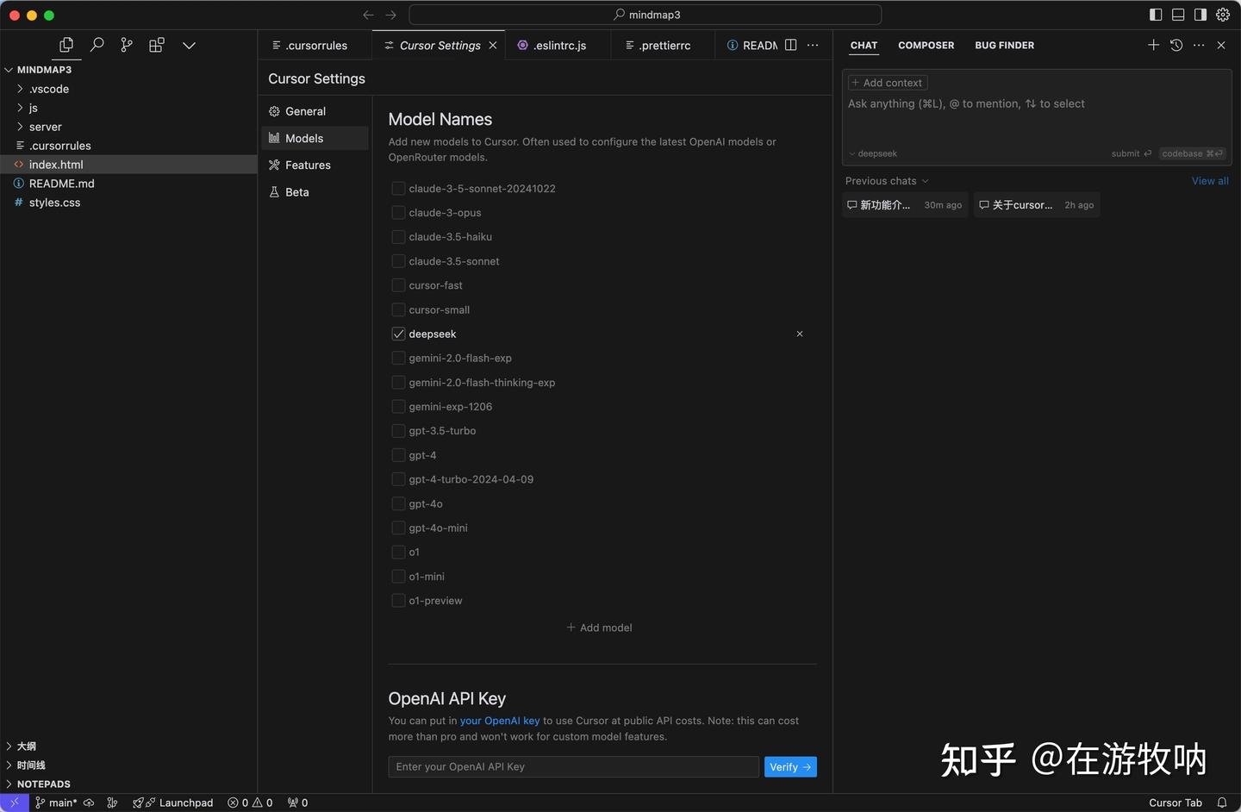Select the Extensions icon in the sidebar
The width and height of the screenshot is (1241, 812).
tap(156, 44)
